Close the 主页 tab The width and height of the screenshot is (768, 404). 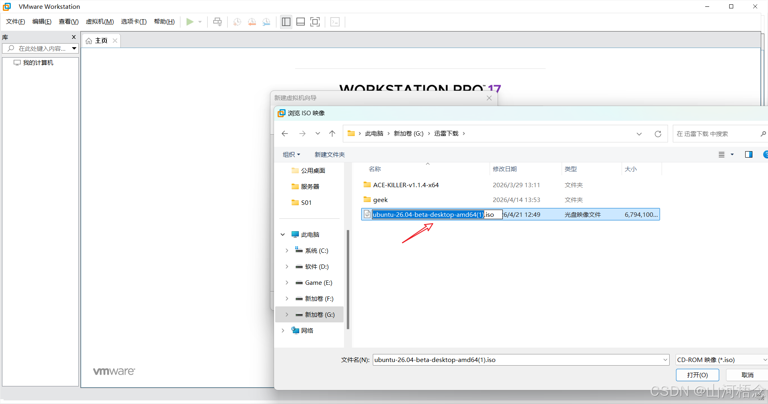pos(115,41)
